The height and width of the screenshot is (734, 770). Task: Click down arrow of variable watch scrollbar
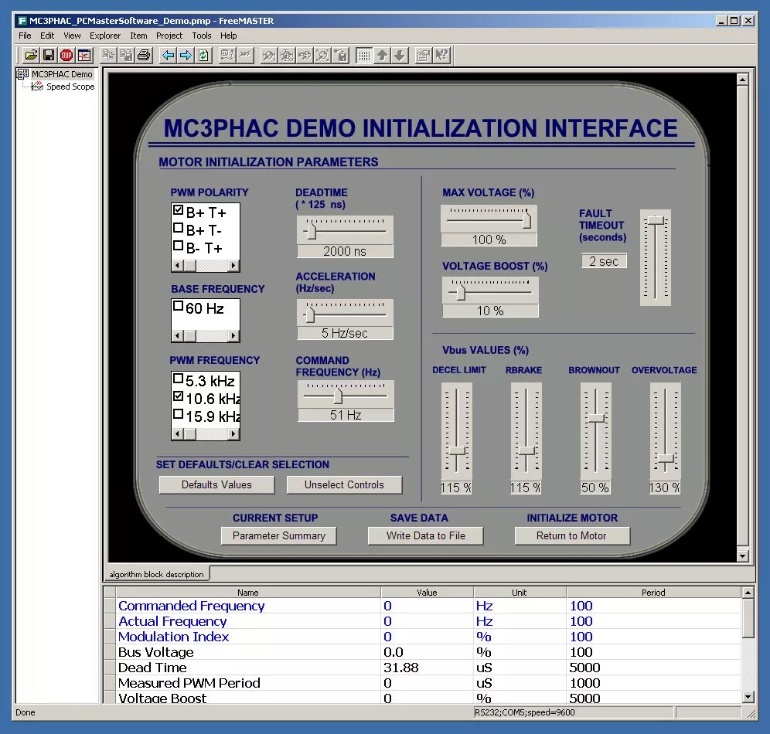coord(748,697)
